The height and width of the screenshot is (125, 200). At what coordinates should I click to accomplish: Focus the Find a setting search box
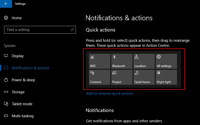click(x=40, y=30)
